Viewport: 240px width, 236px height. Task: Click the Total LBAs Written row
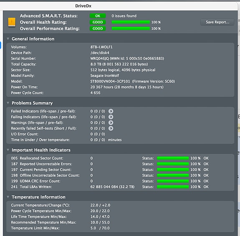(120, 187)
